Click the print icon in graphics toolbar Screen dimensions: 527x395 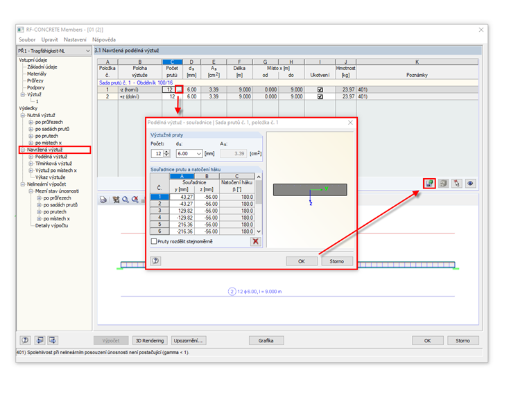[103, 200]
